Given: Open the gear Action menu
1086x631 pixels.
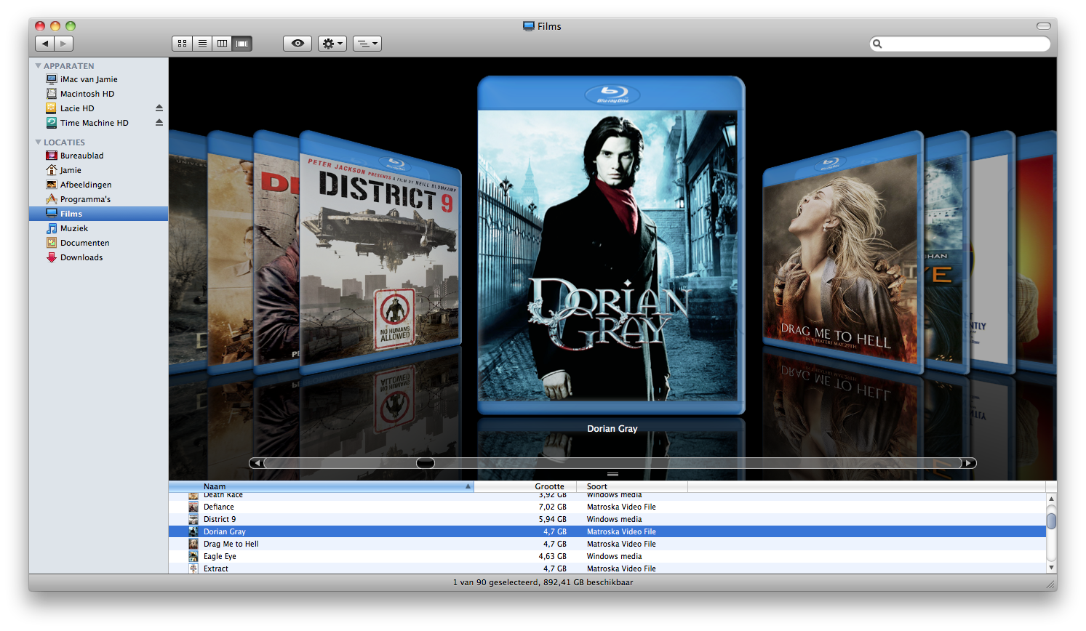Looking at the screenshot, I should pos(332,44).
